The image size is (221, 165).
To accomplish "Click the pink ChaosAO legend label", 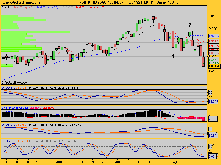I will (x=35, y=108).
